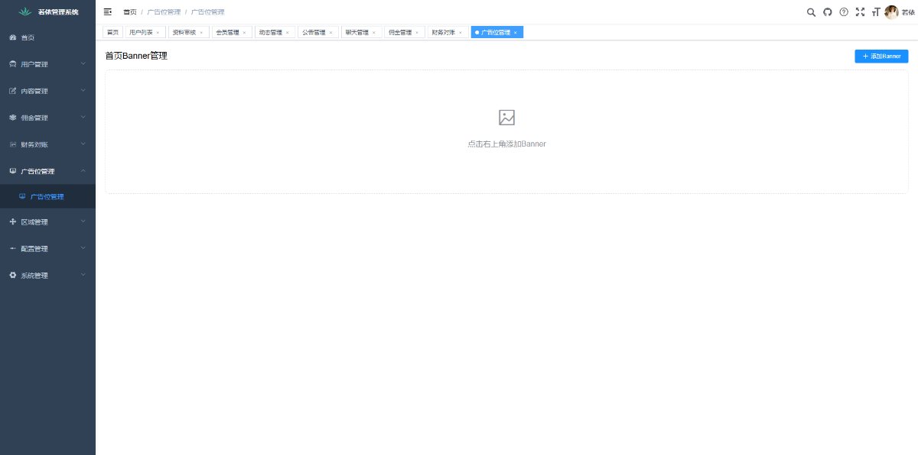This screenshot has height=455, width=918.
Task: Click the 佣金管理 sidebar icon
Action: click(12, 118)
